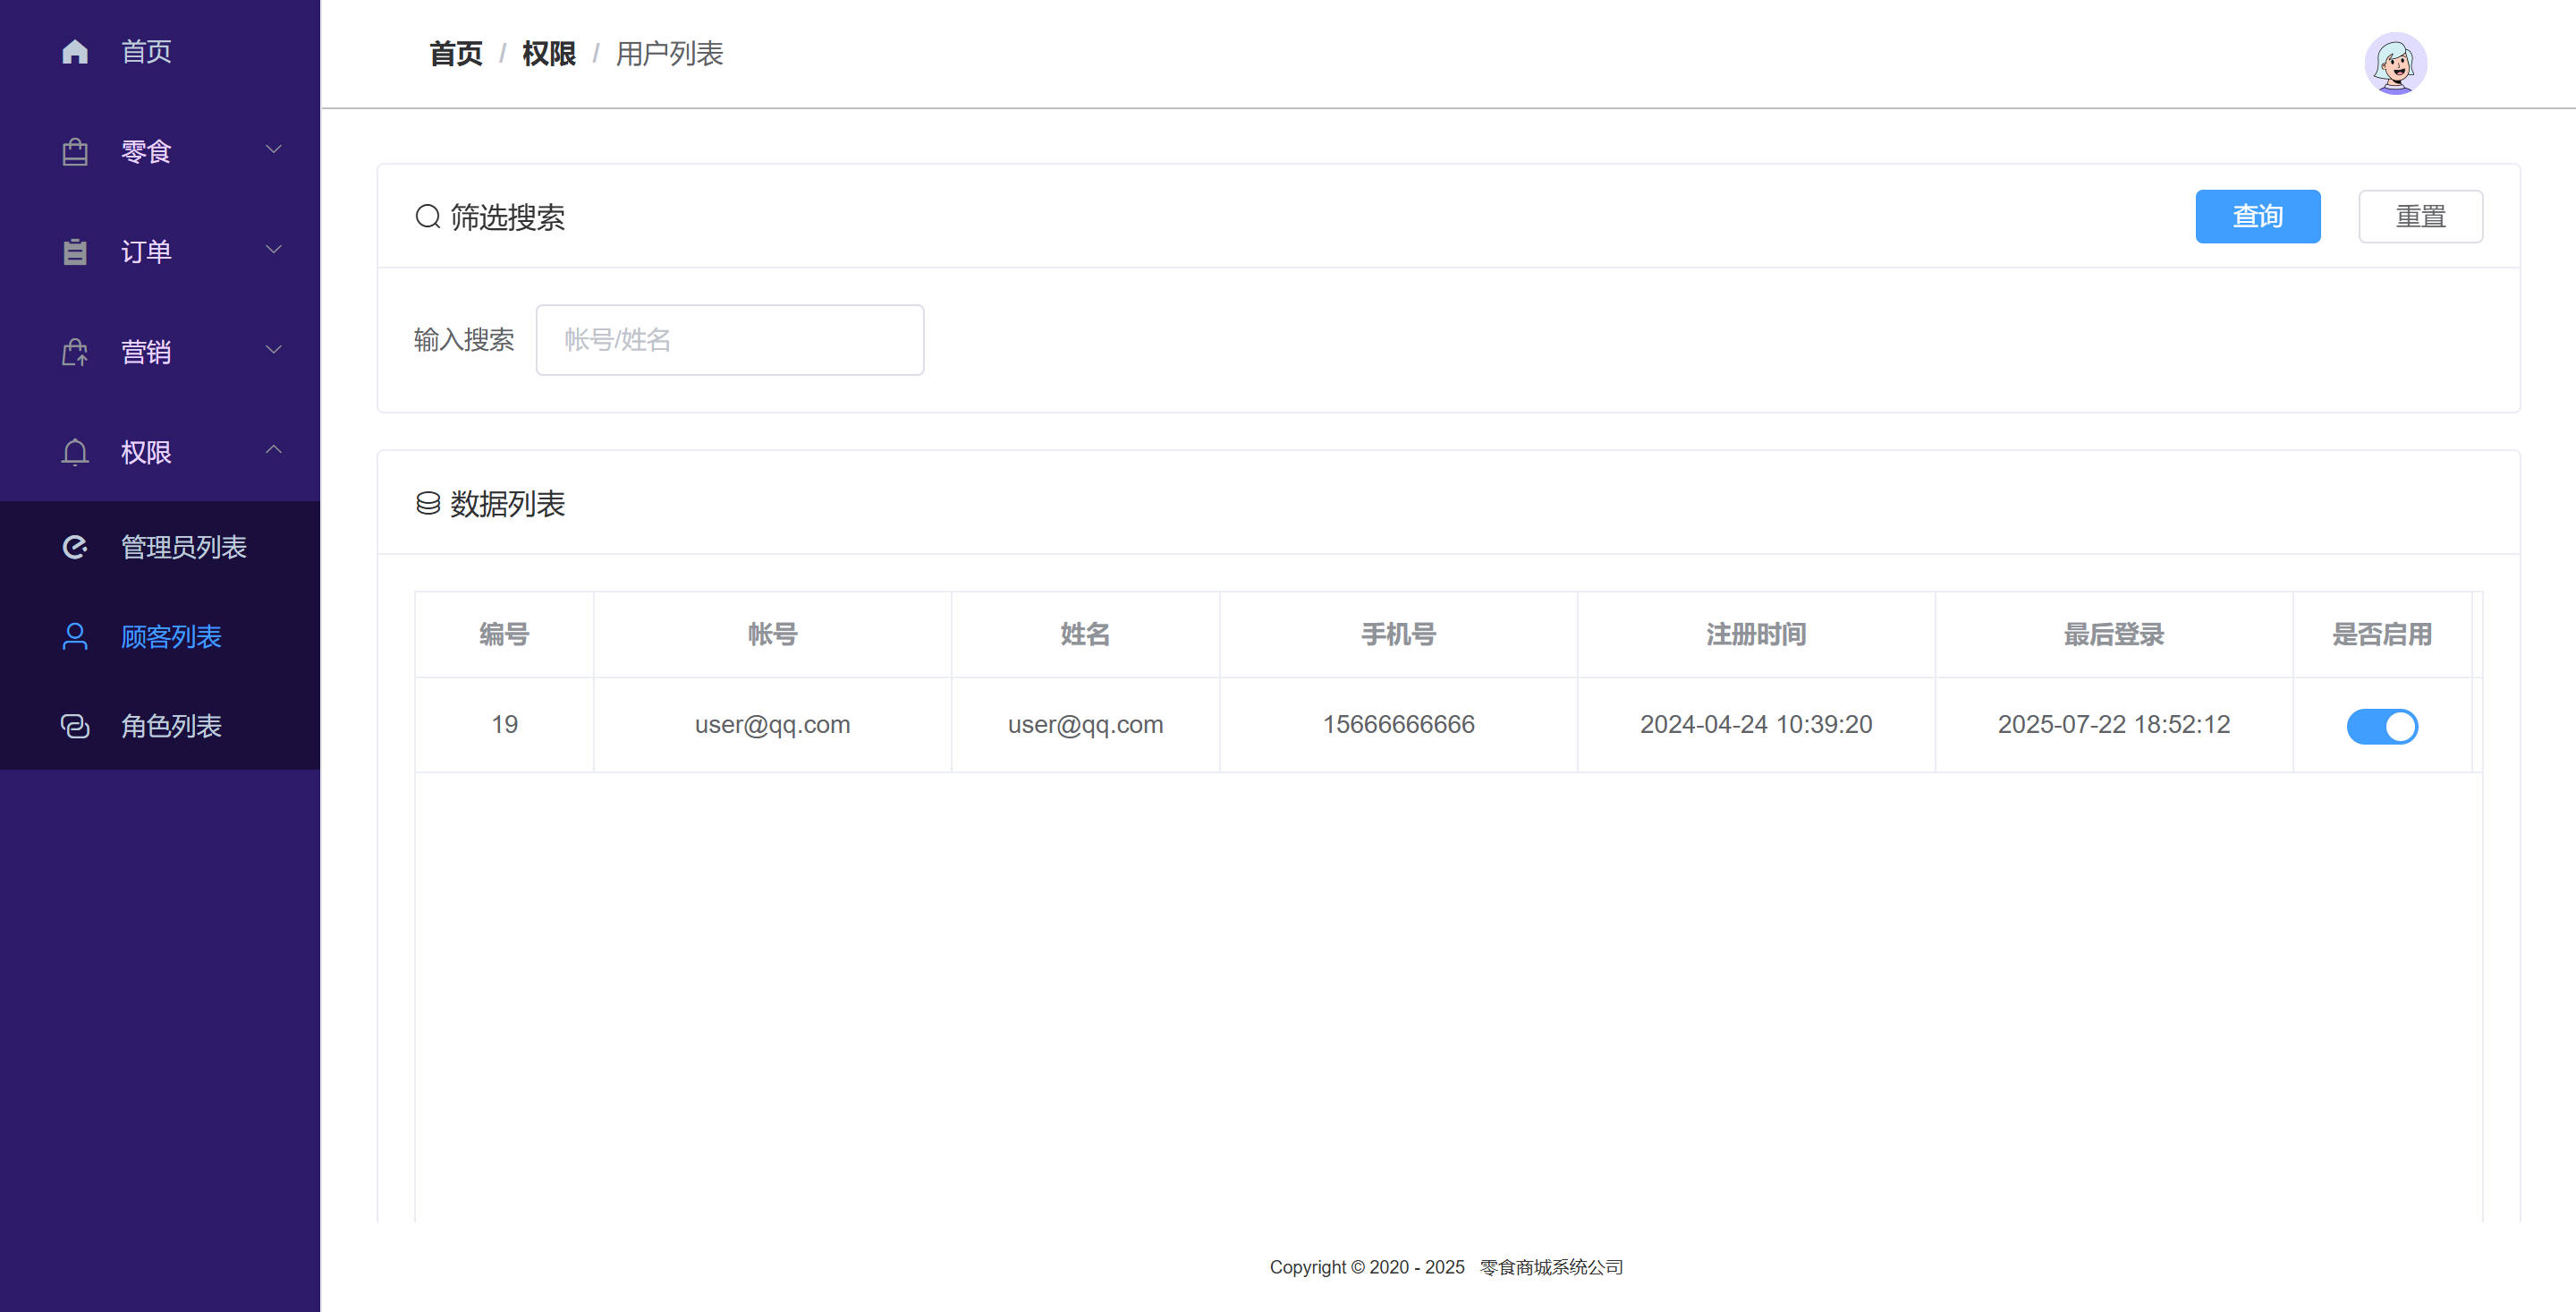Click the chain icon beside 角色列表

75,726
